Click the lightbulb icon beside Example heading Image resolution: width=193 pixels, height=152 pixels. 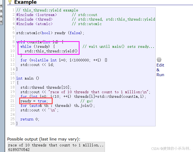(x=10, y=2)
